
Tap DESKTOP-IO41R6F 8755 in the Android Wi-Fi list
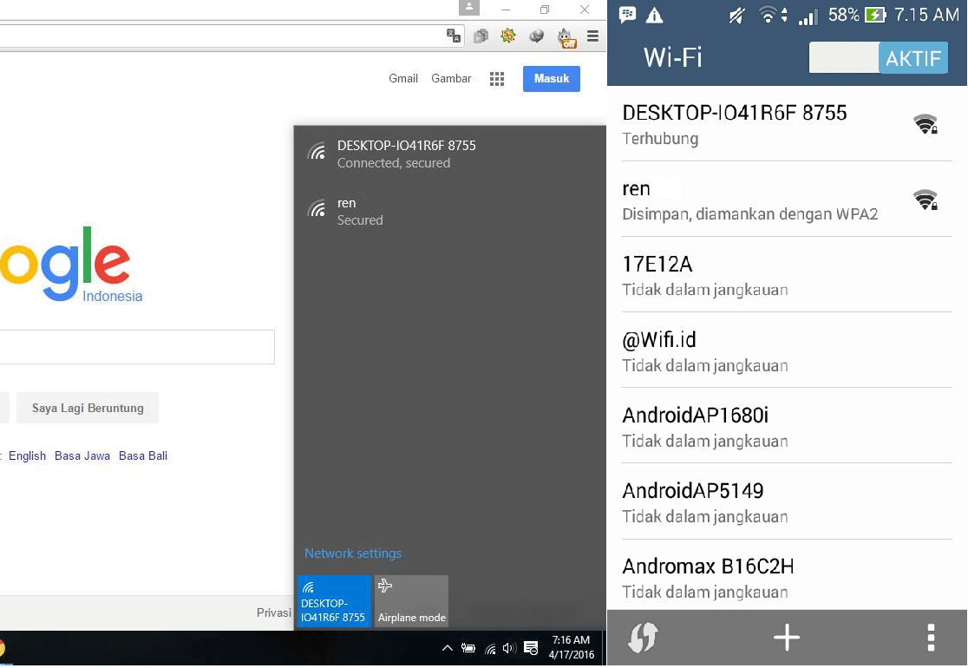point(787,124)
